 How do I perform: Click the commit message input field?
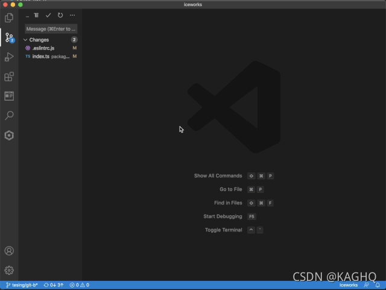51,29
